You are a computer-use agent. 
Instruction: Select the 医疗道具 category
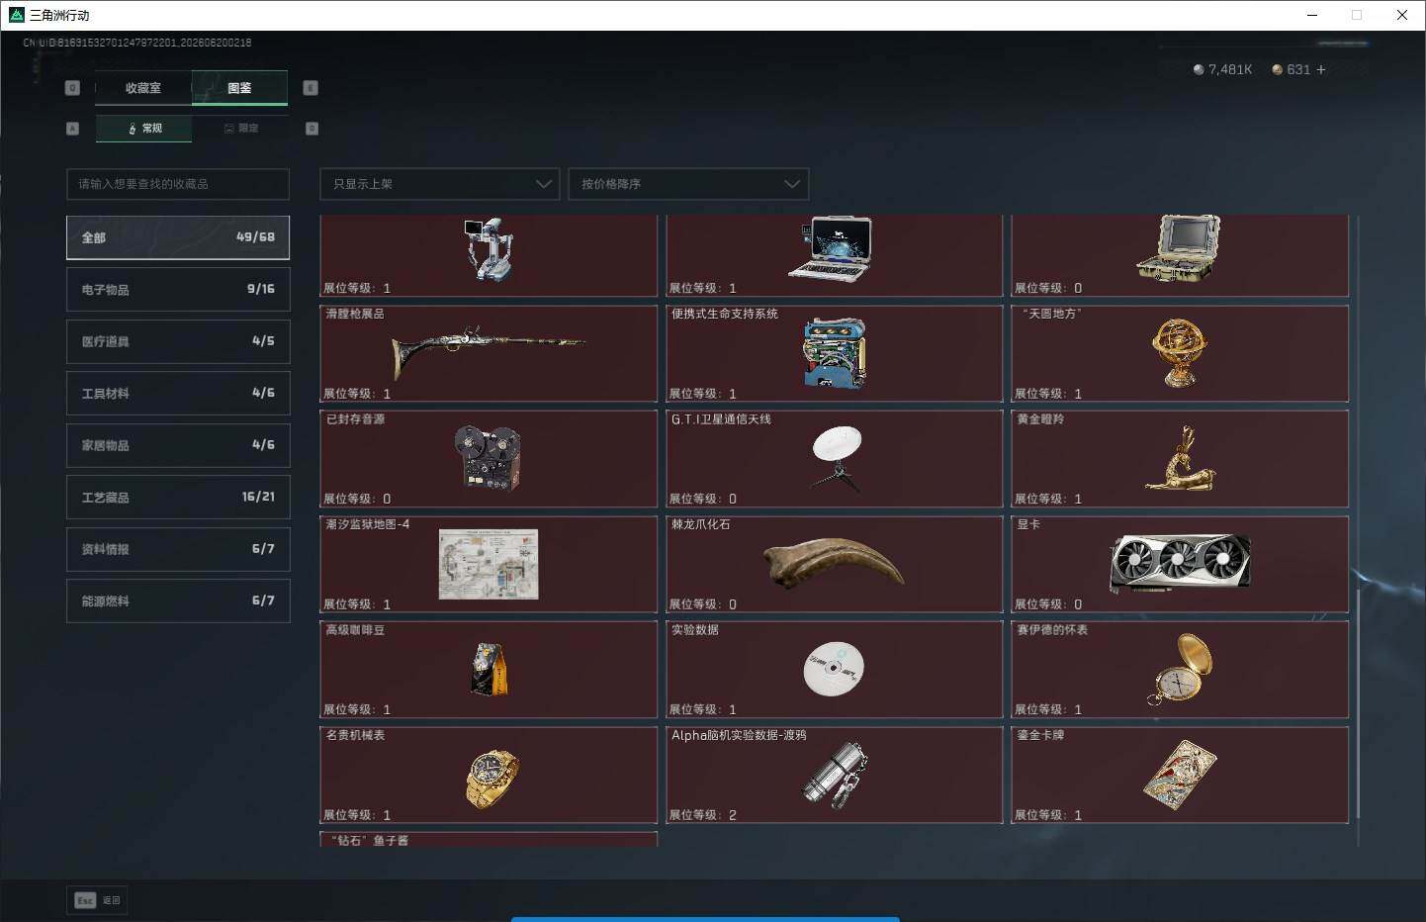[178, 341]
